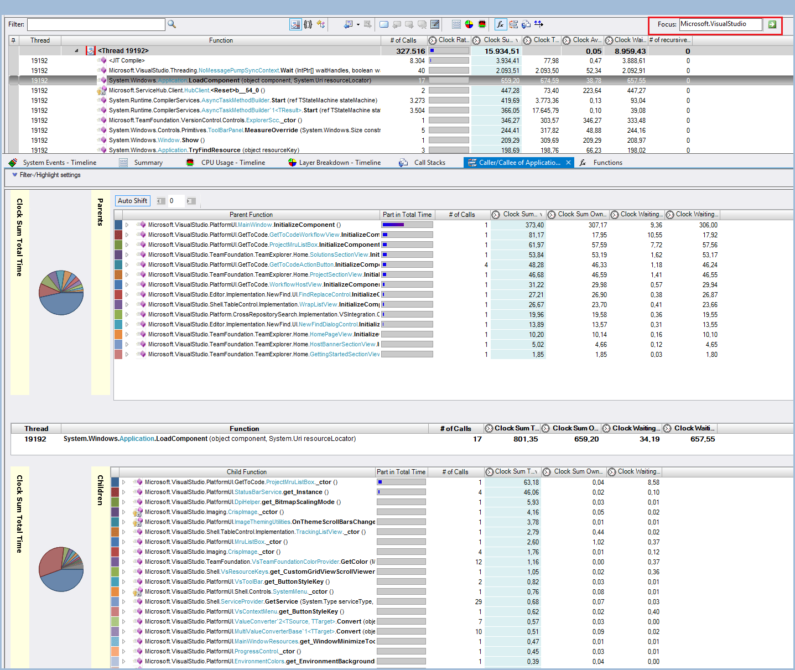The height and width of the screenshot is (670, 795).
Task: Click the green go arrow beside Focus field
Action: point(772,24)
